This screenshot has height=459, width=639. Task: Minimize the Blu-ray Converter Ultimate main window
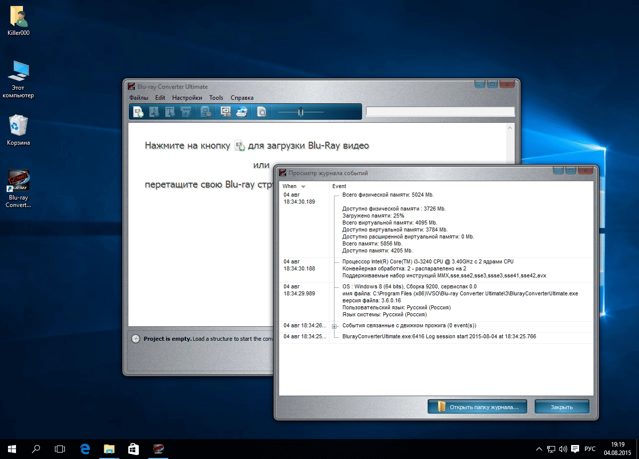479,84
